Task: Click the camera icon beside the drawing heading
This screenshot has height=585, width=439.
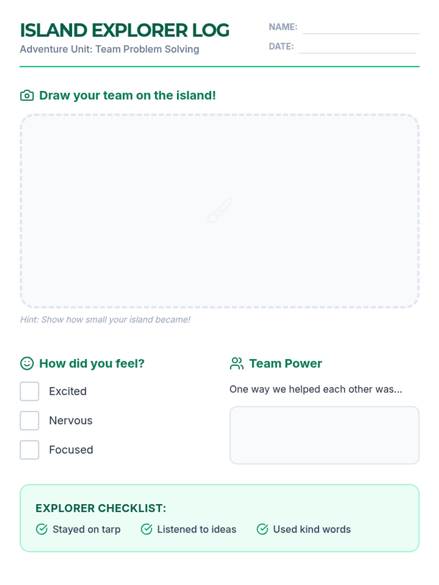Action: pos(27,95)
